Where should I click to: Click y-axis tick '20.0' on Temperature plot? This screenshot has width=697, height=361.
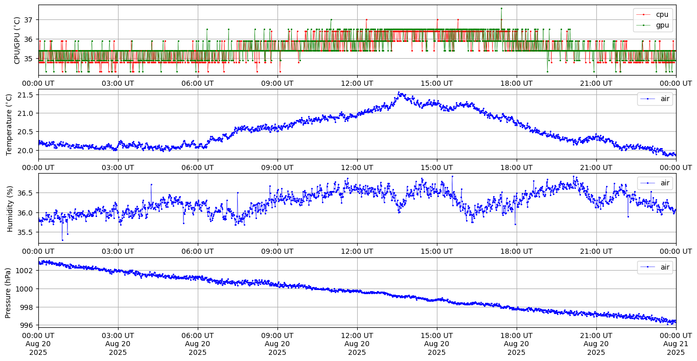click(26, 151)
